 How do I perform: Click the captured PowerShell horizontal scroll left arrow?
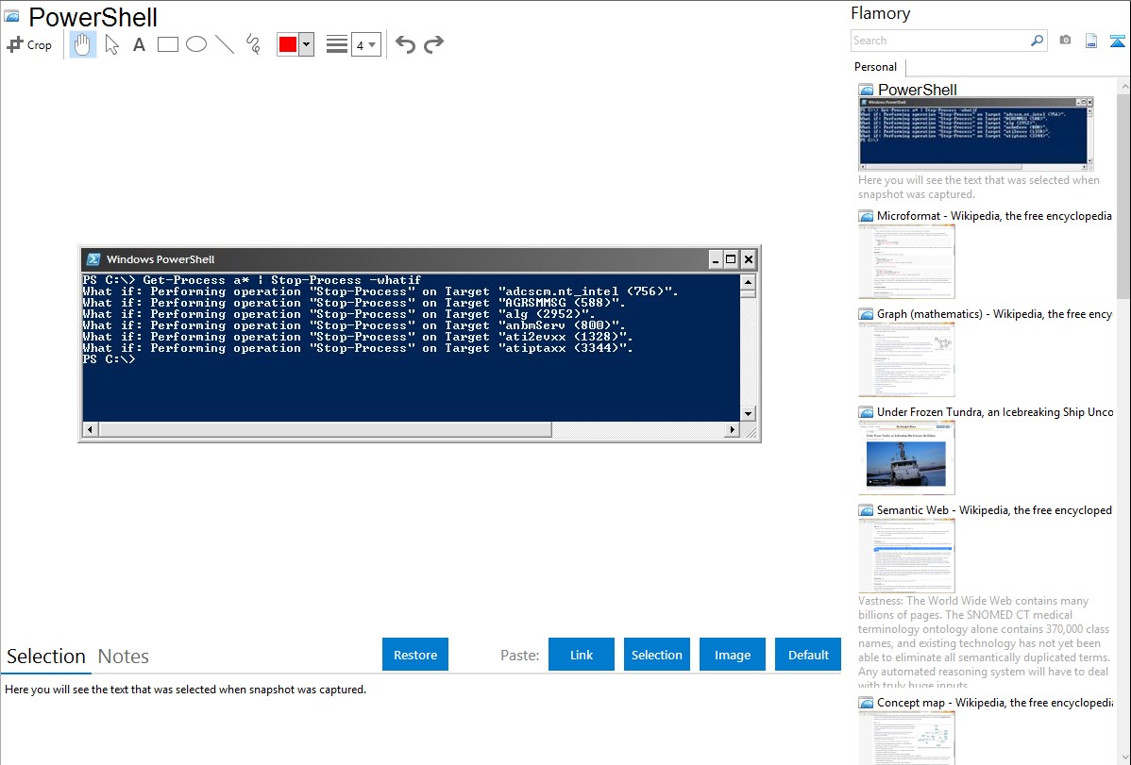91,430
